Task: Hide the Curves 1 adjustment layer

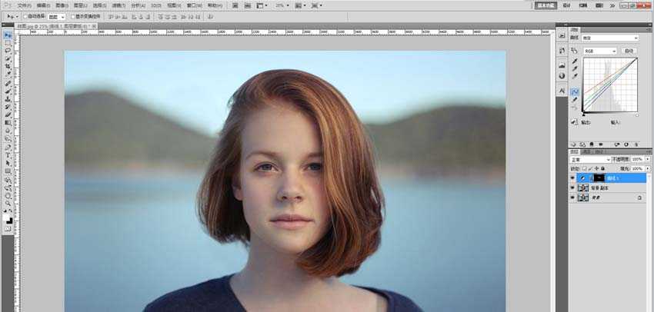Action: (572, 178)
